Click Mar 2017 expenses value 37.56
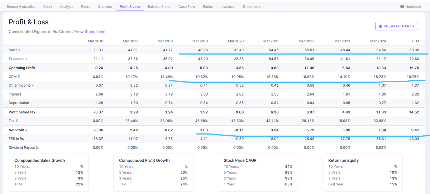 (x=133, y=59)
